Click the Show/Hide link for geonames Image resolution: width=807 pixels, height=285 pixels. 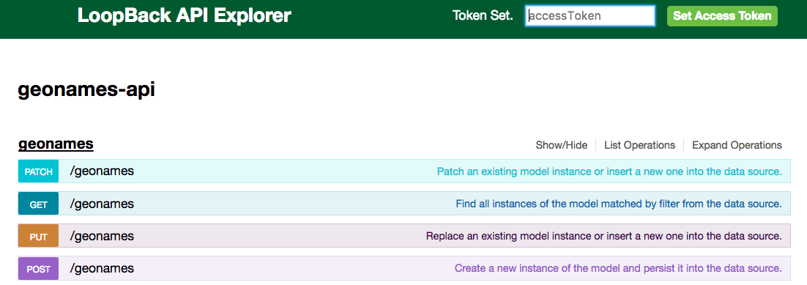pos(562,145)
